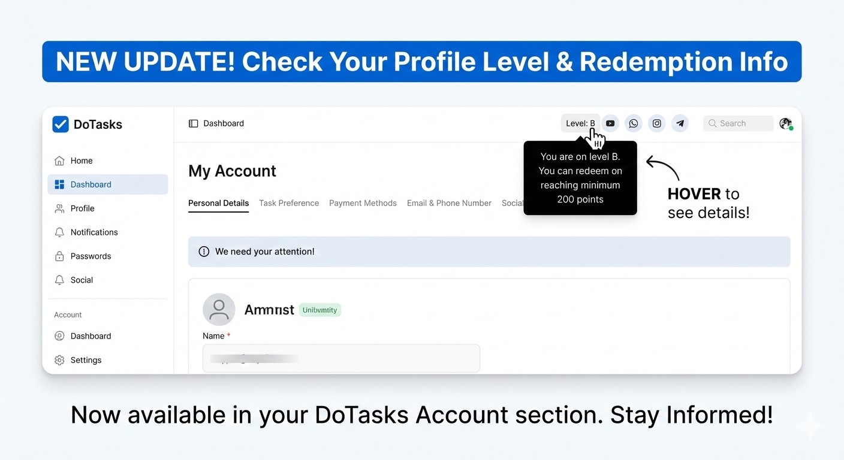The image size is (844, 460).
Task: Select Profile in the sidebar
Action: coord(82,208)
